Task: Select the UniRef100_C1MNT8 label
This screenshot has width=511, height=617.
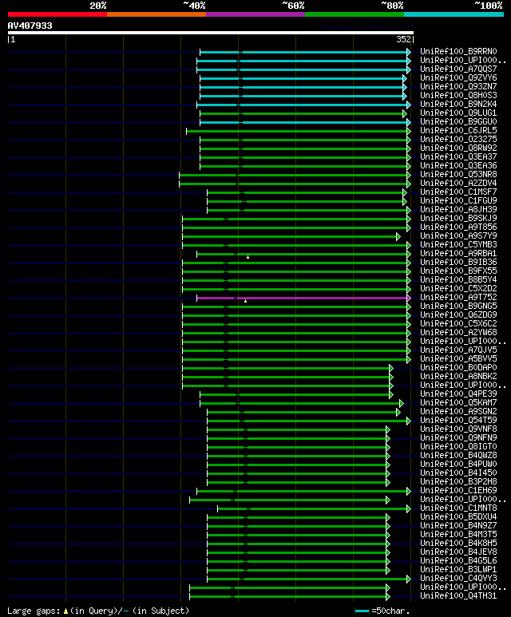Action: click(458, 508)
